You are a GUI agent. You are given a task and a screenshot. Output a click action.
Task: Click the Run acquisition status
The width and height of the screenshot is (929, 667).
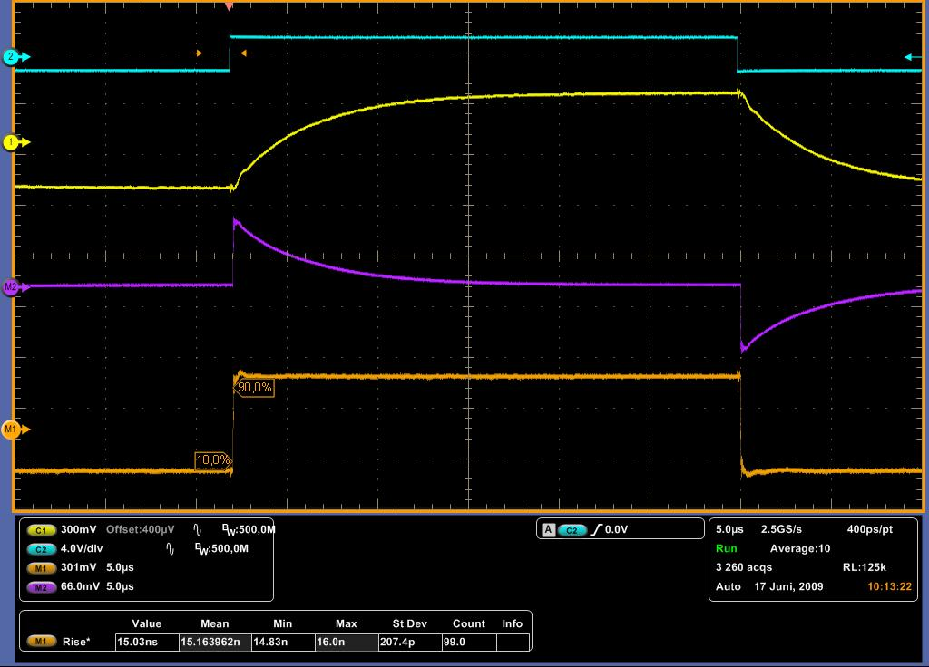pos(727,548)
